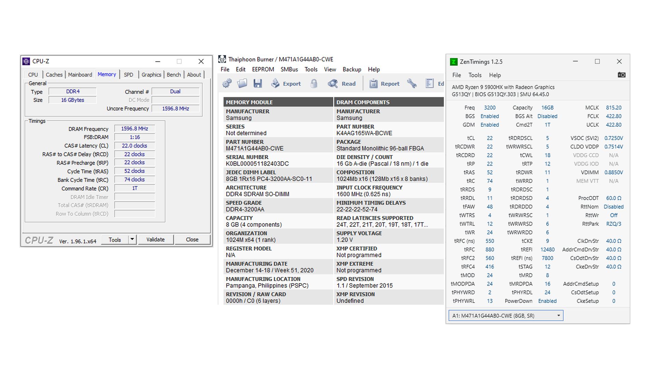Click the Close button in CPU-Z
This screenshot has width=655, height=368.
[192, 240]
